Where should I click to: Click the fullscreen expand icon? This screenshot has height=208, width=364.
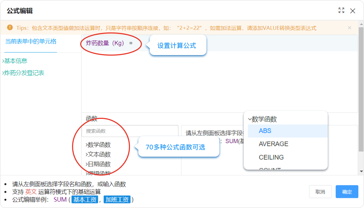pyautogui.click(x=341, y=11)
